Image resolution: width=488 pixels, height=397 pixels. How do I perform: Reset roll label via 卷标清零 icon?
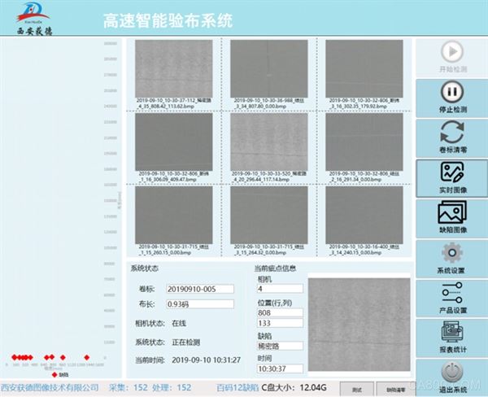click(x=452, y=133)
